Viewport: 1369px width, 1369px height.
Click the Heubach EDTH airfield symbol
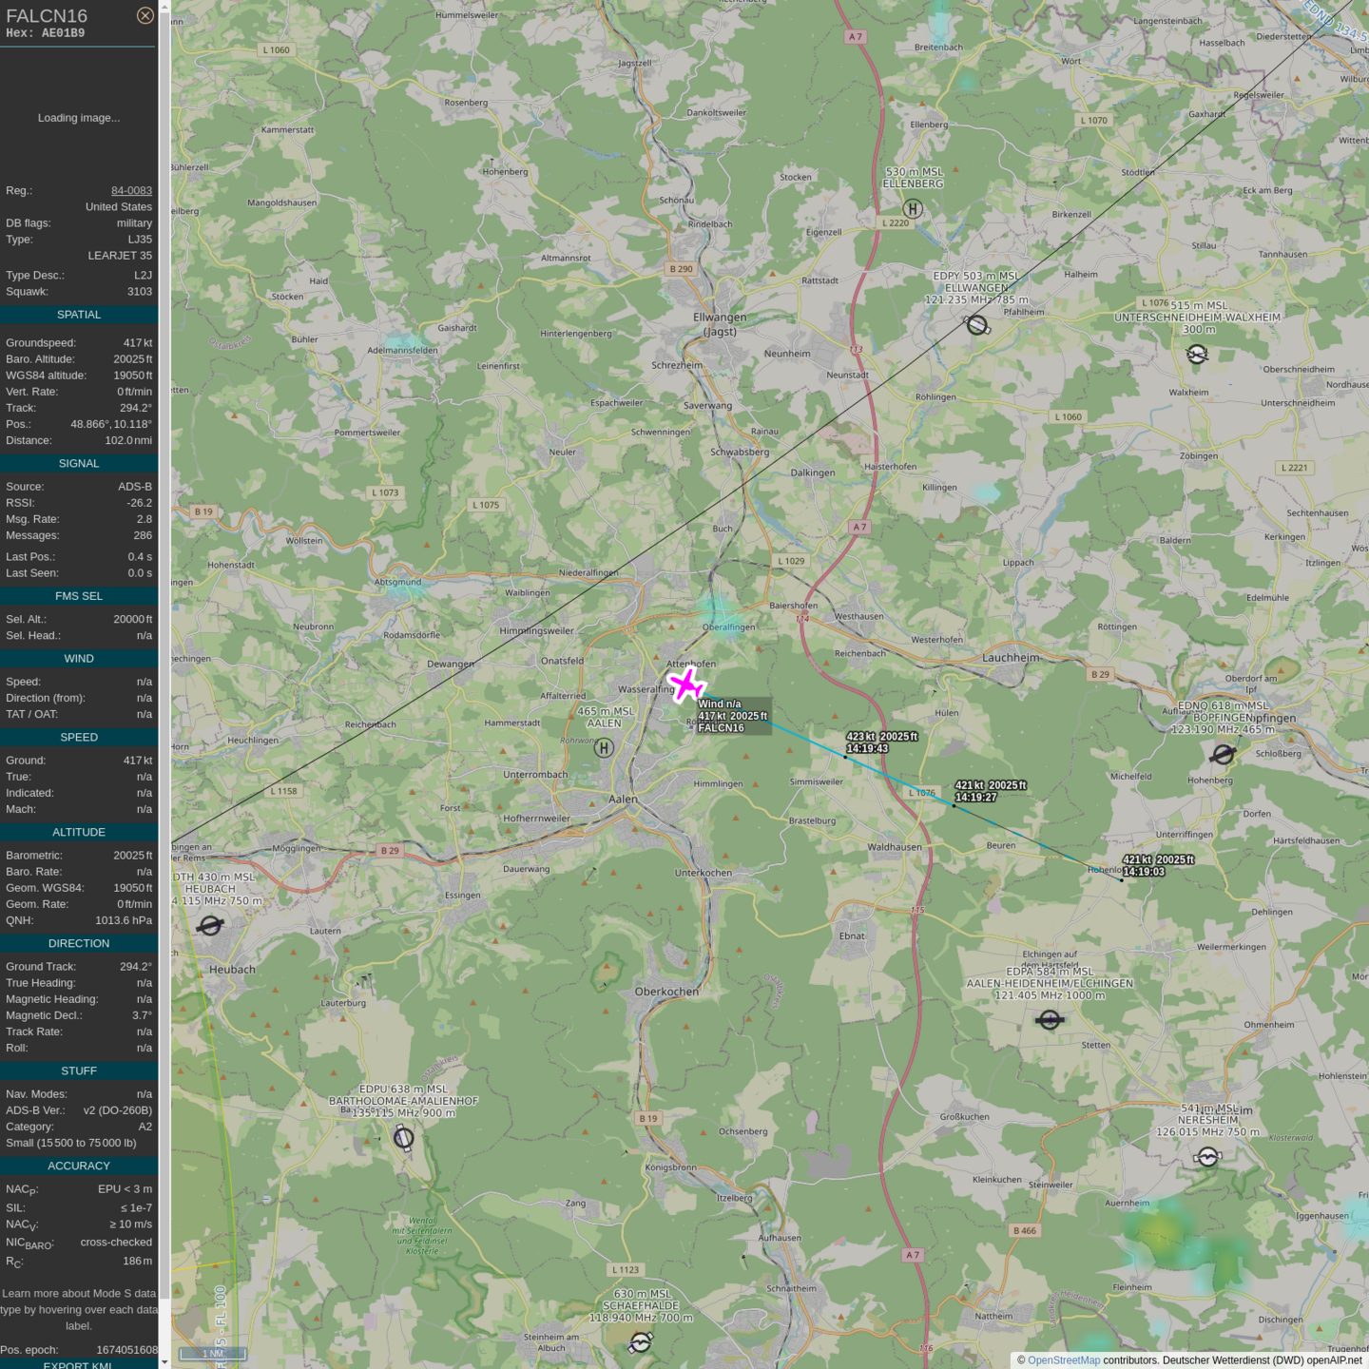(x=211, y=925)
